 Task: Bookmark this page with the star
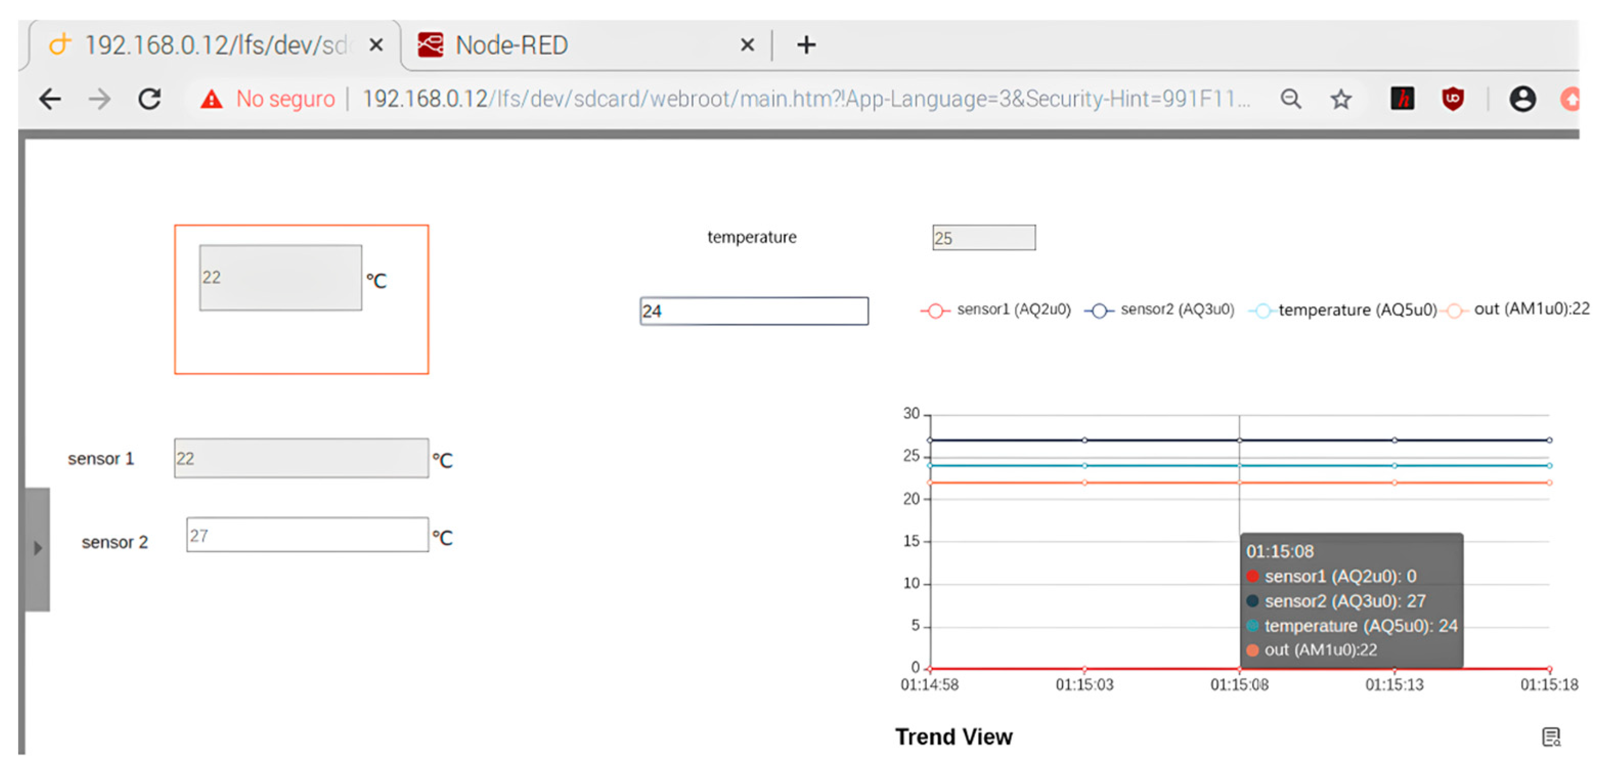point(1341,99)
